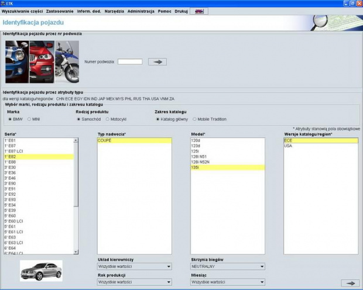The width and height of the screenshot is (363, 290).
Task: Click the motorcycle thumbnail image
Action: (x=67, y=62)
